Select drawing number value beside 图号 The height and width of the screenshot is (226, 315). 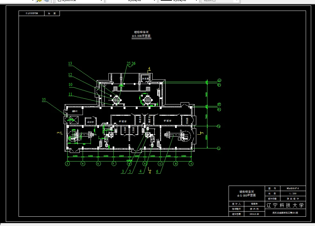(x=293, y=188)
